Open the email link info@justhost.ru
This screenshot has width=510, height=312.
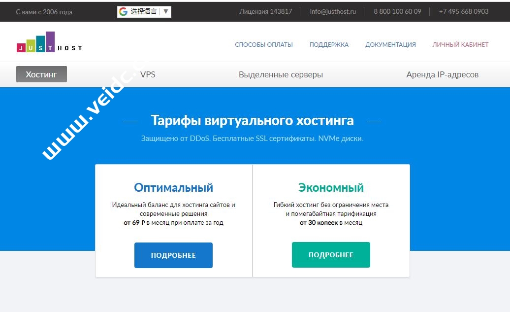pos(333,11)
